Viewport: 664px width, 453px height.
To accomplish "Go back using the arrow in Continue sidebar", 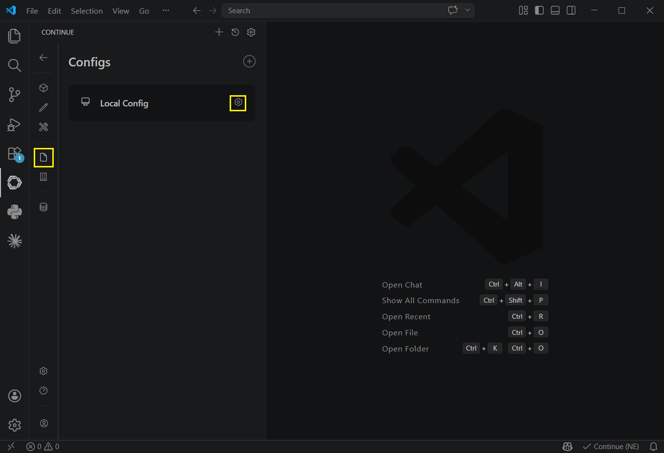I will (x=43, y=58).
